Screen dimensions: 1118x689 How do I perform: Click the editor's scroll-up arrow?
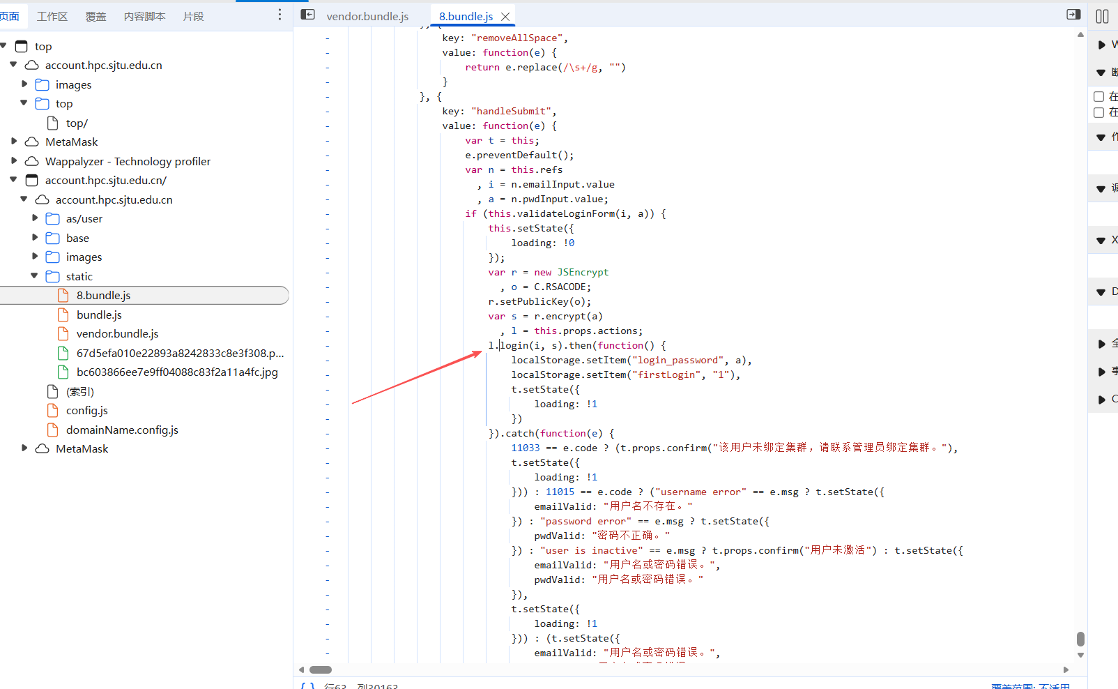pos(1080,34)
